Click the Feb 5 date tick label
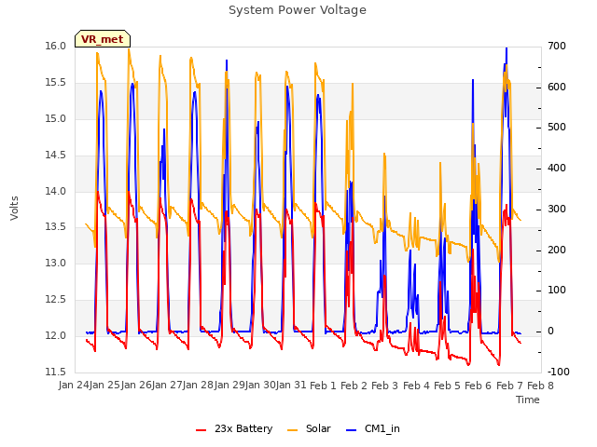This screenshot has width=597, height=447. point(448,386)
